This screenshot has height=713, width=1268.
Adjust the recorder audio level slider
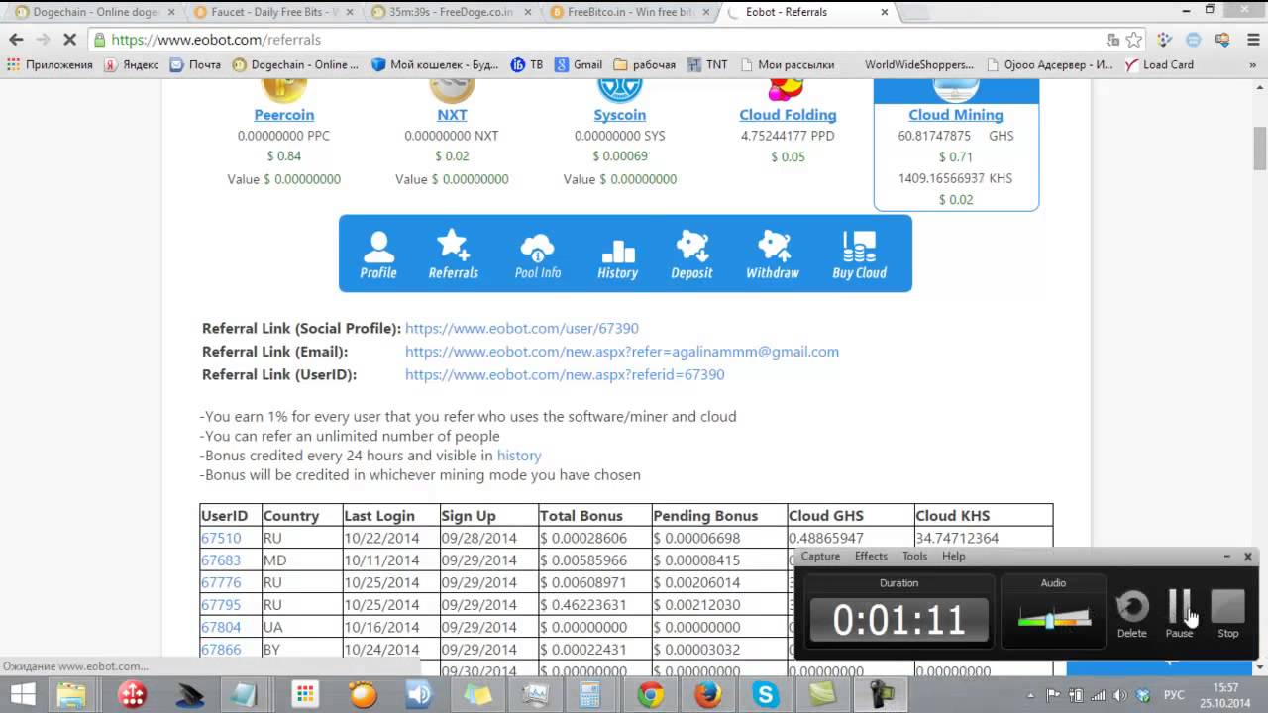click(1050, 620)
